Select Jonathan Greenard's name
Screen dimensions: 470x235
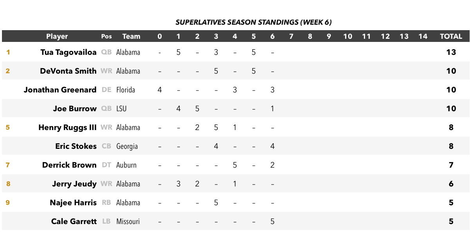[60, 90]
